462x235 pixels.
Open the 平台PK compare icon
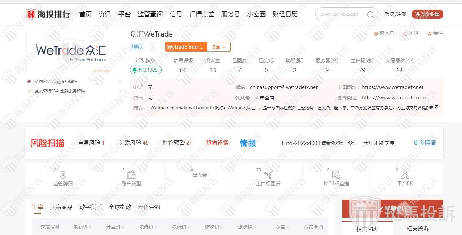coord(405,175)
